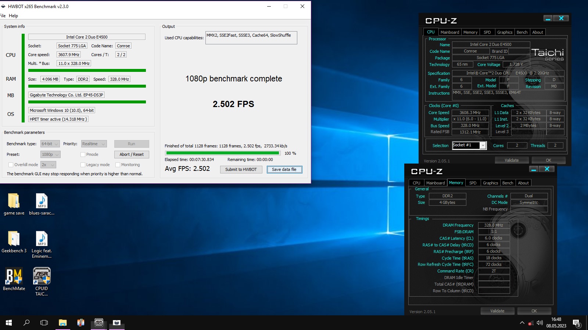Expand the Socket #1 selection dropdown
The image size is (588, 330).
click(x=483, y=146)
